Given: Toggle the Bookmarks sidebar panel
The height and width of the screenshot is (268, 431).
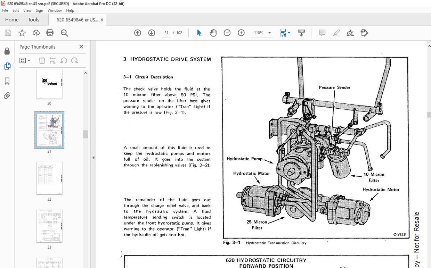Looking at the screenshot, I should (7, 81).
